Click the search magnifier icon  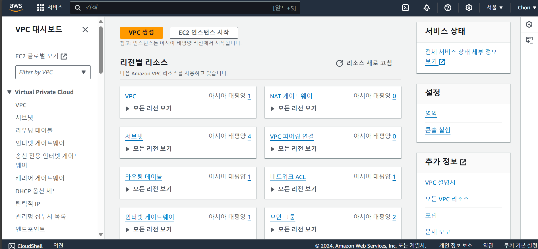coord(78,8)
